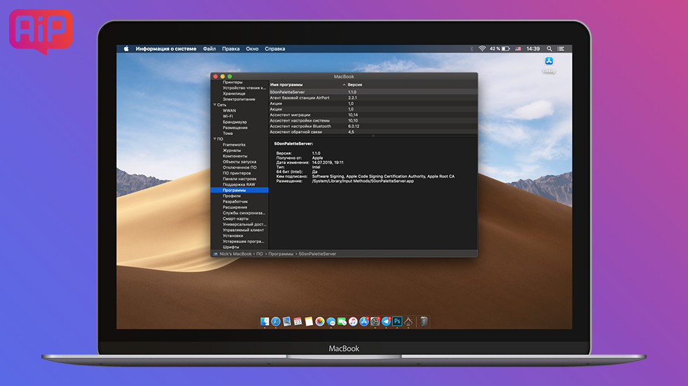Collapse the Сеть section triangle
This screenshot has width=688, height=386.
tap(215, 104)
